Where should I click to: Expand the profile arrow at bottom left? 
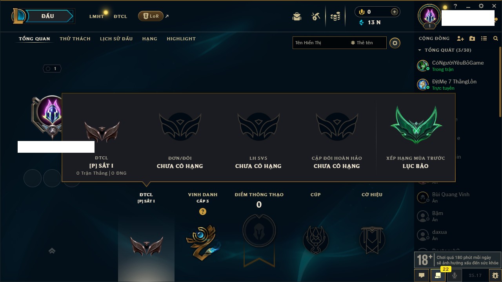pyautogui.click(x=52, y=251)
